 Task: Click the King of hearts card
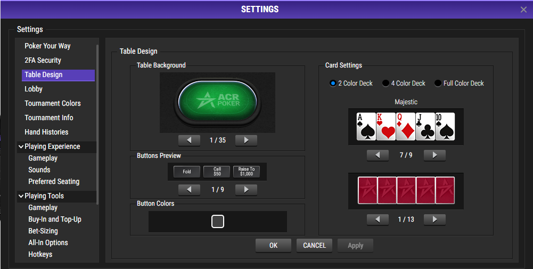coord(386,127)
